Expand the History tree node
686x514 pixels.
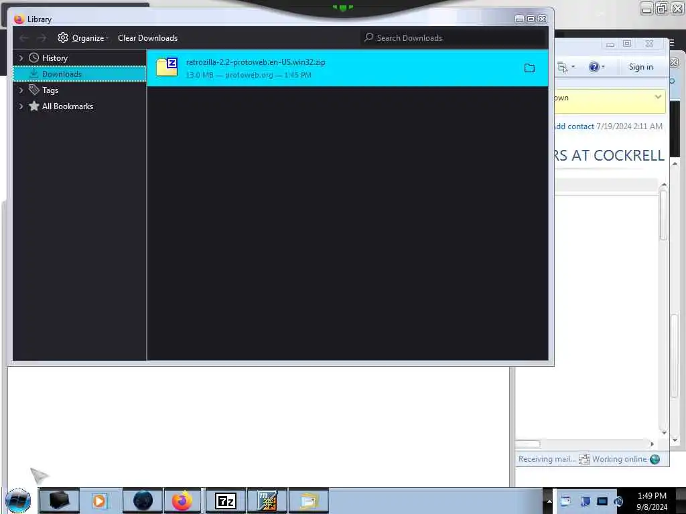(x=21, y=58)
